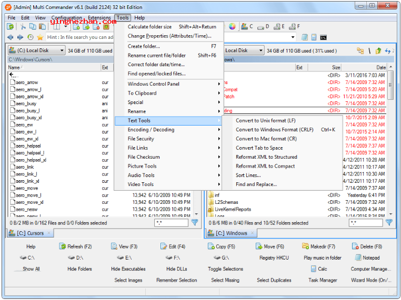Click Toggle Selections button

[225, 269]
